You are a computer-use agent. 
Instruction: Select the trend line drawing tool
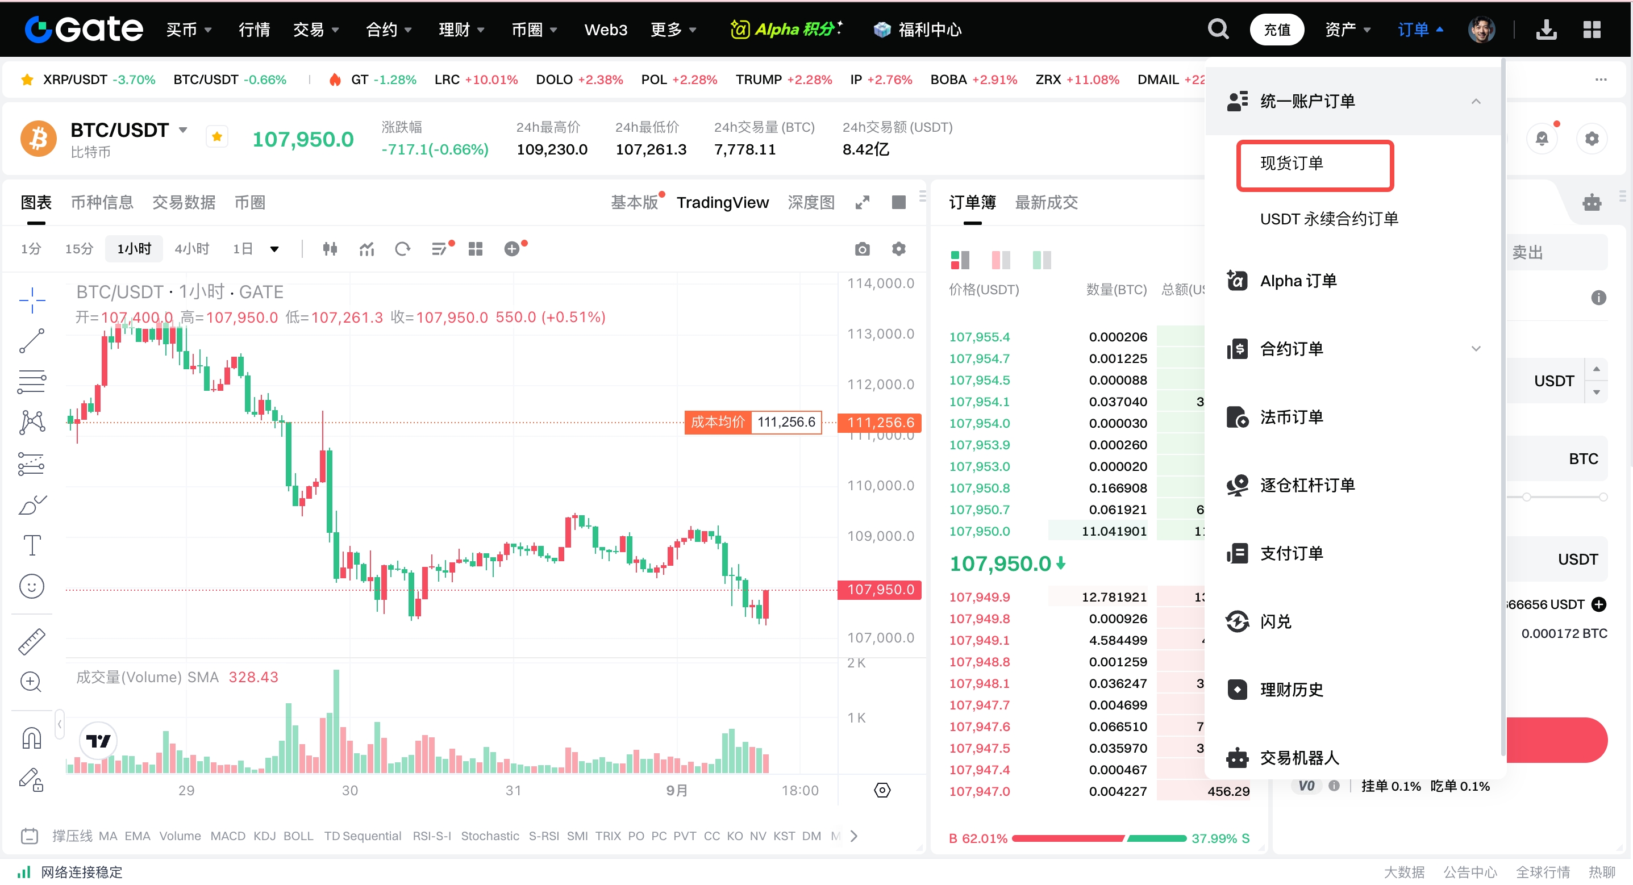coord(32,341)
